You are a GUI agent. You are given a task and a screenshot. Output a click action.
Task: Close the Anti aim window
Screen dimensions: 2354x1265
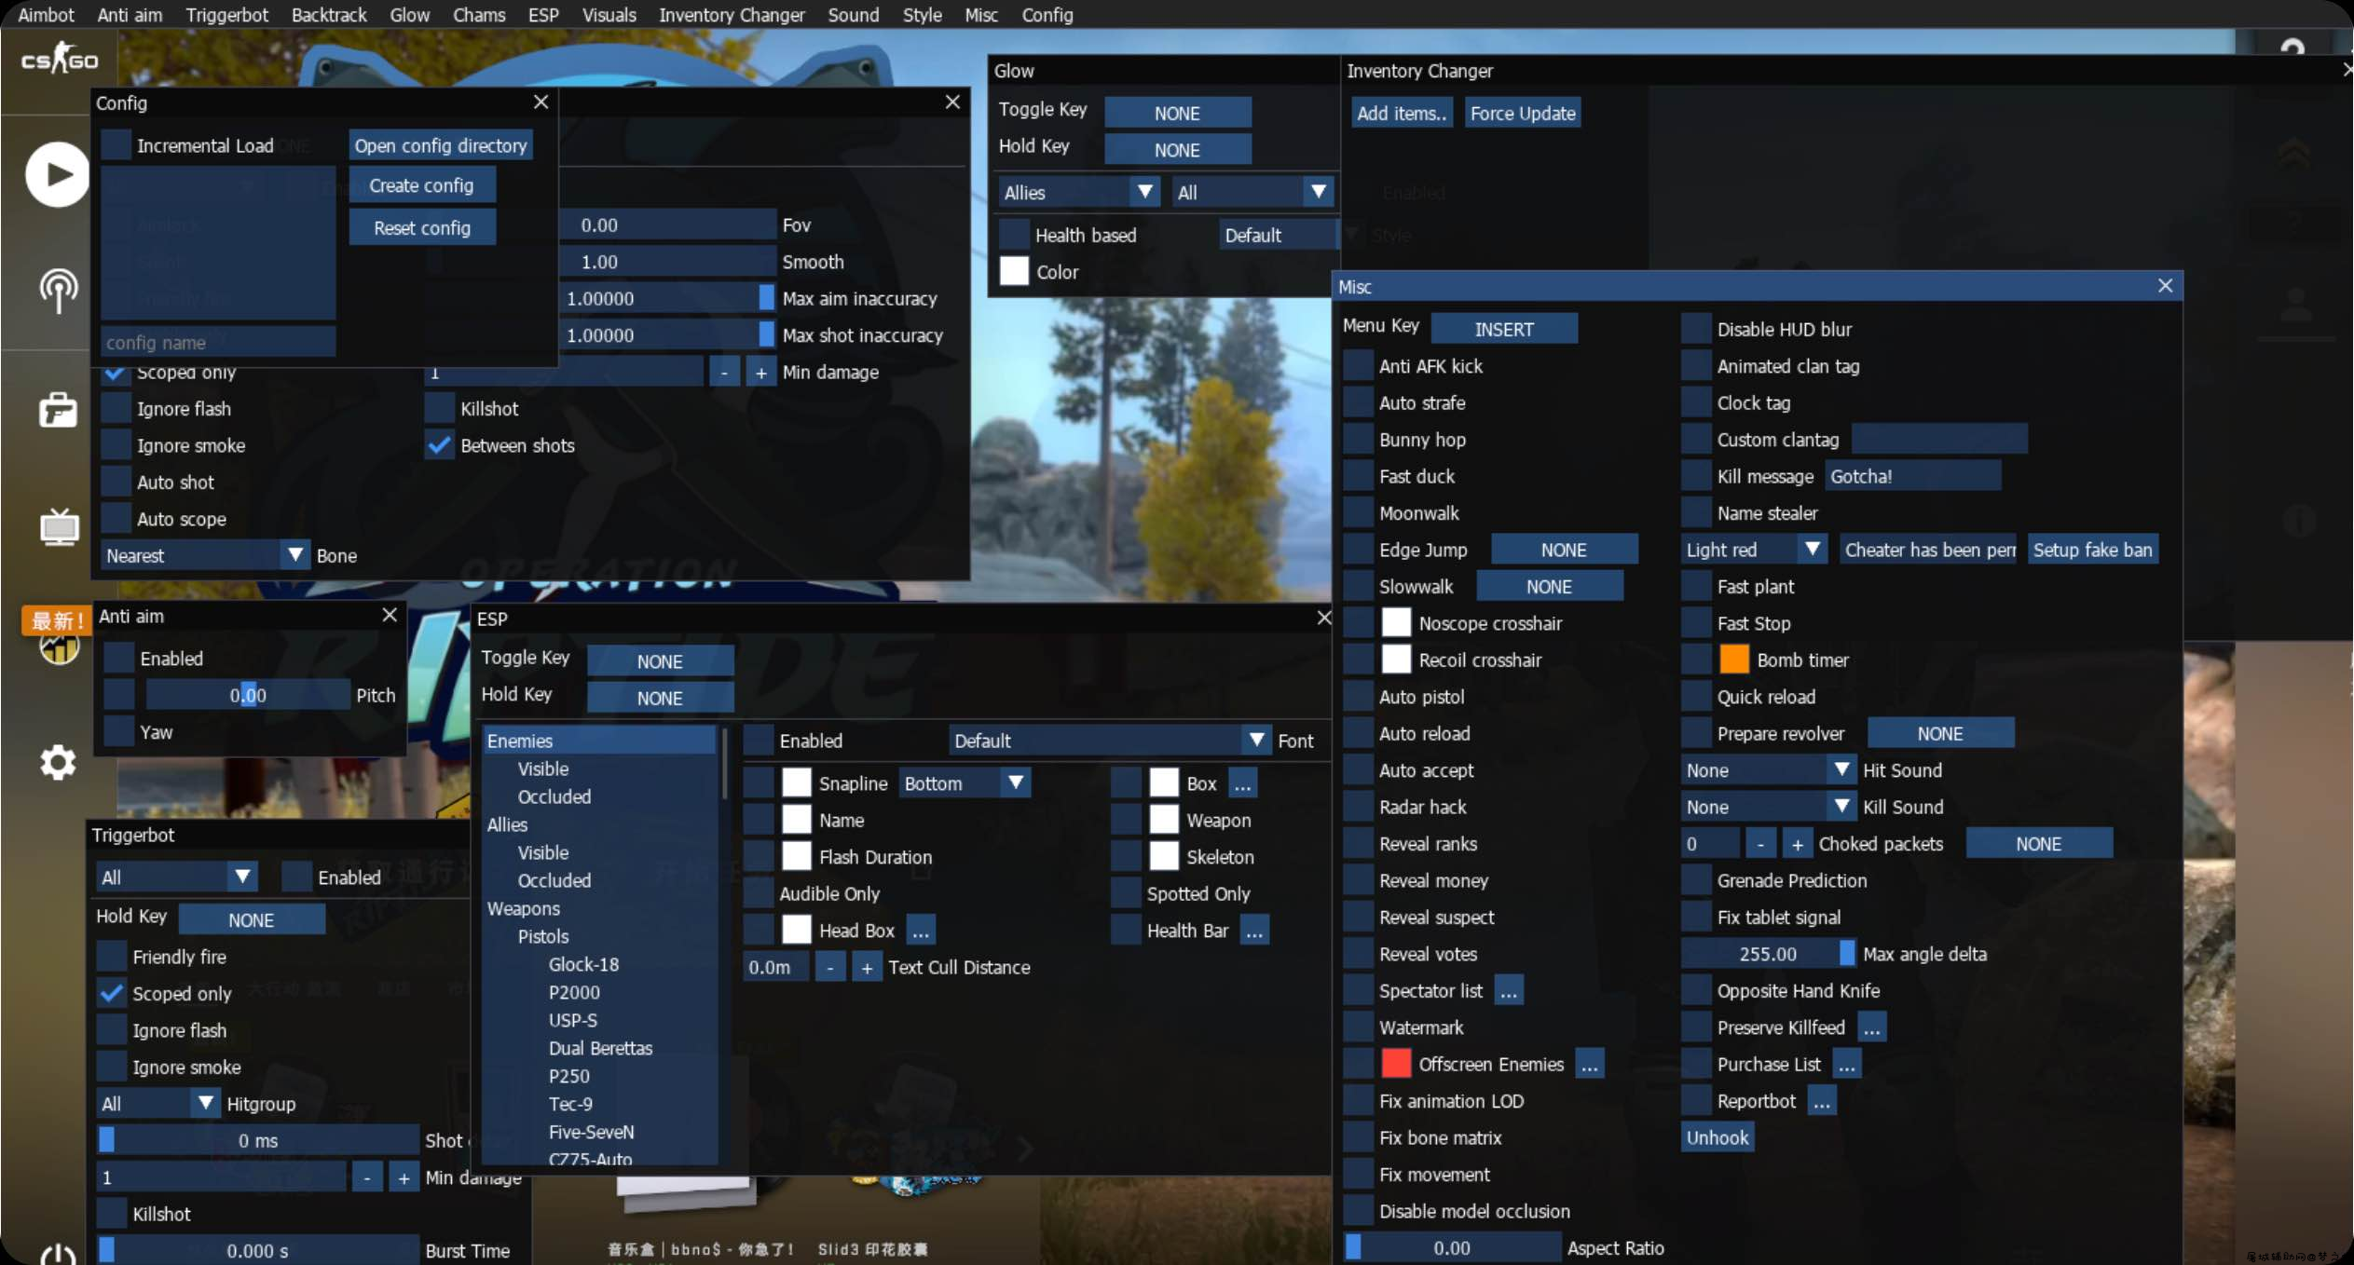pos(390,615)
